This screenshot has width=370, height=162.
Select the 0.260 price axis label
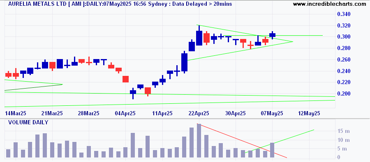[x=344, y=60]
